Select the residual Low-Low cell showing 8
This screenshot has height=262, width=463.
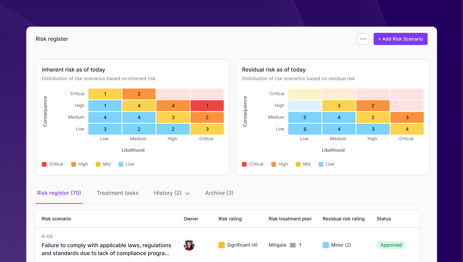(305, 129)
